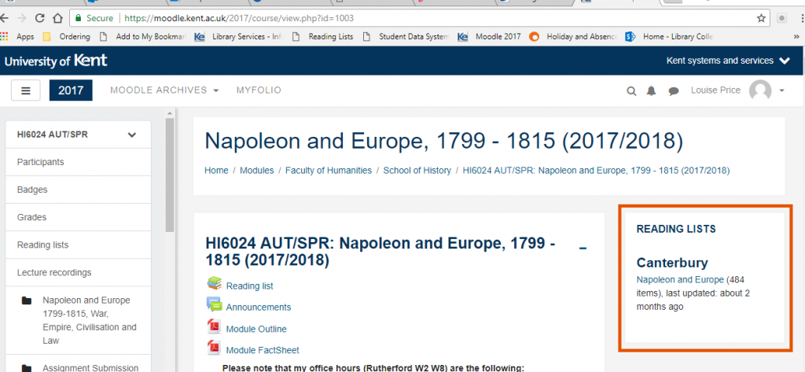Bookmark page with star icon
The image size is (805, 372).
coord(761,18)
